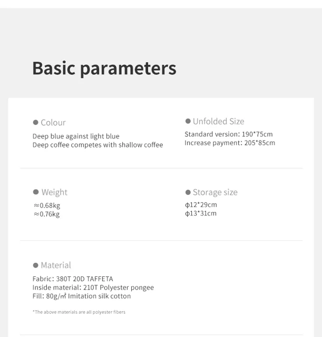Click the Increase payment 205*85cm line

click(x=230, y=143)
